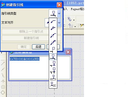Click the 后退 button
The image size is (128, 97).
[x=38, y=47]
